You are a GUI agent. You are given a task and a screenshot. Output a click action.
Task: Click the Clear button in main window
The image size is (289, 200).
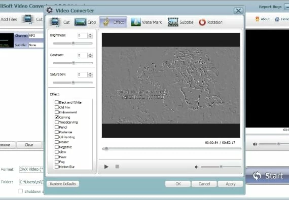point(29,145)
